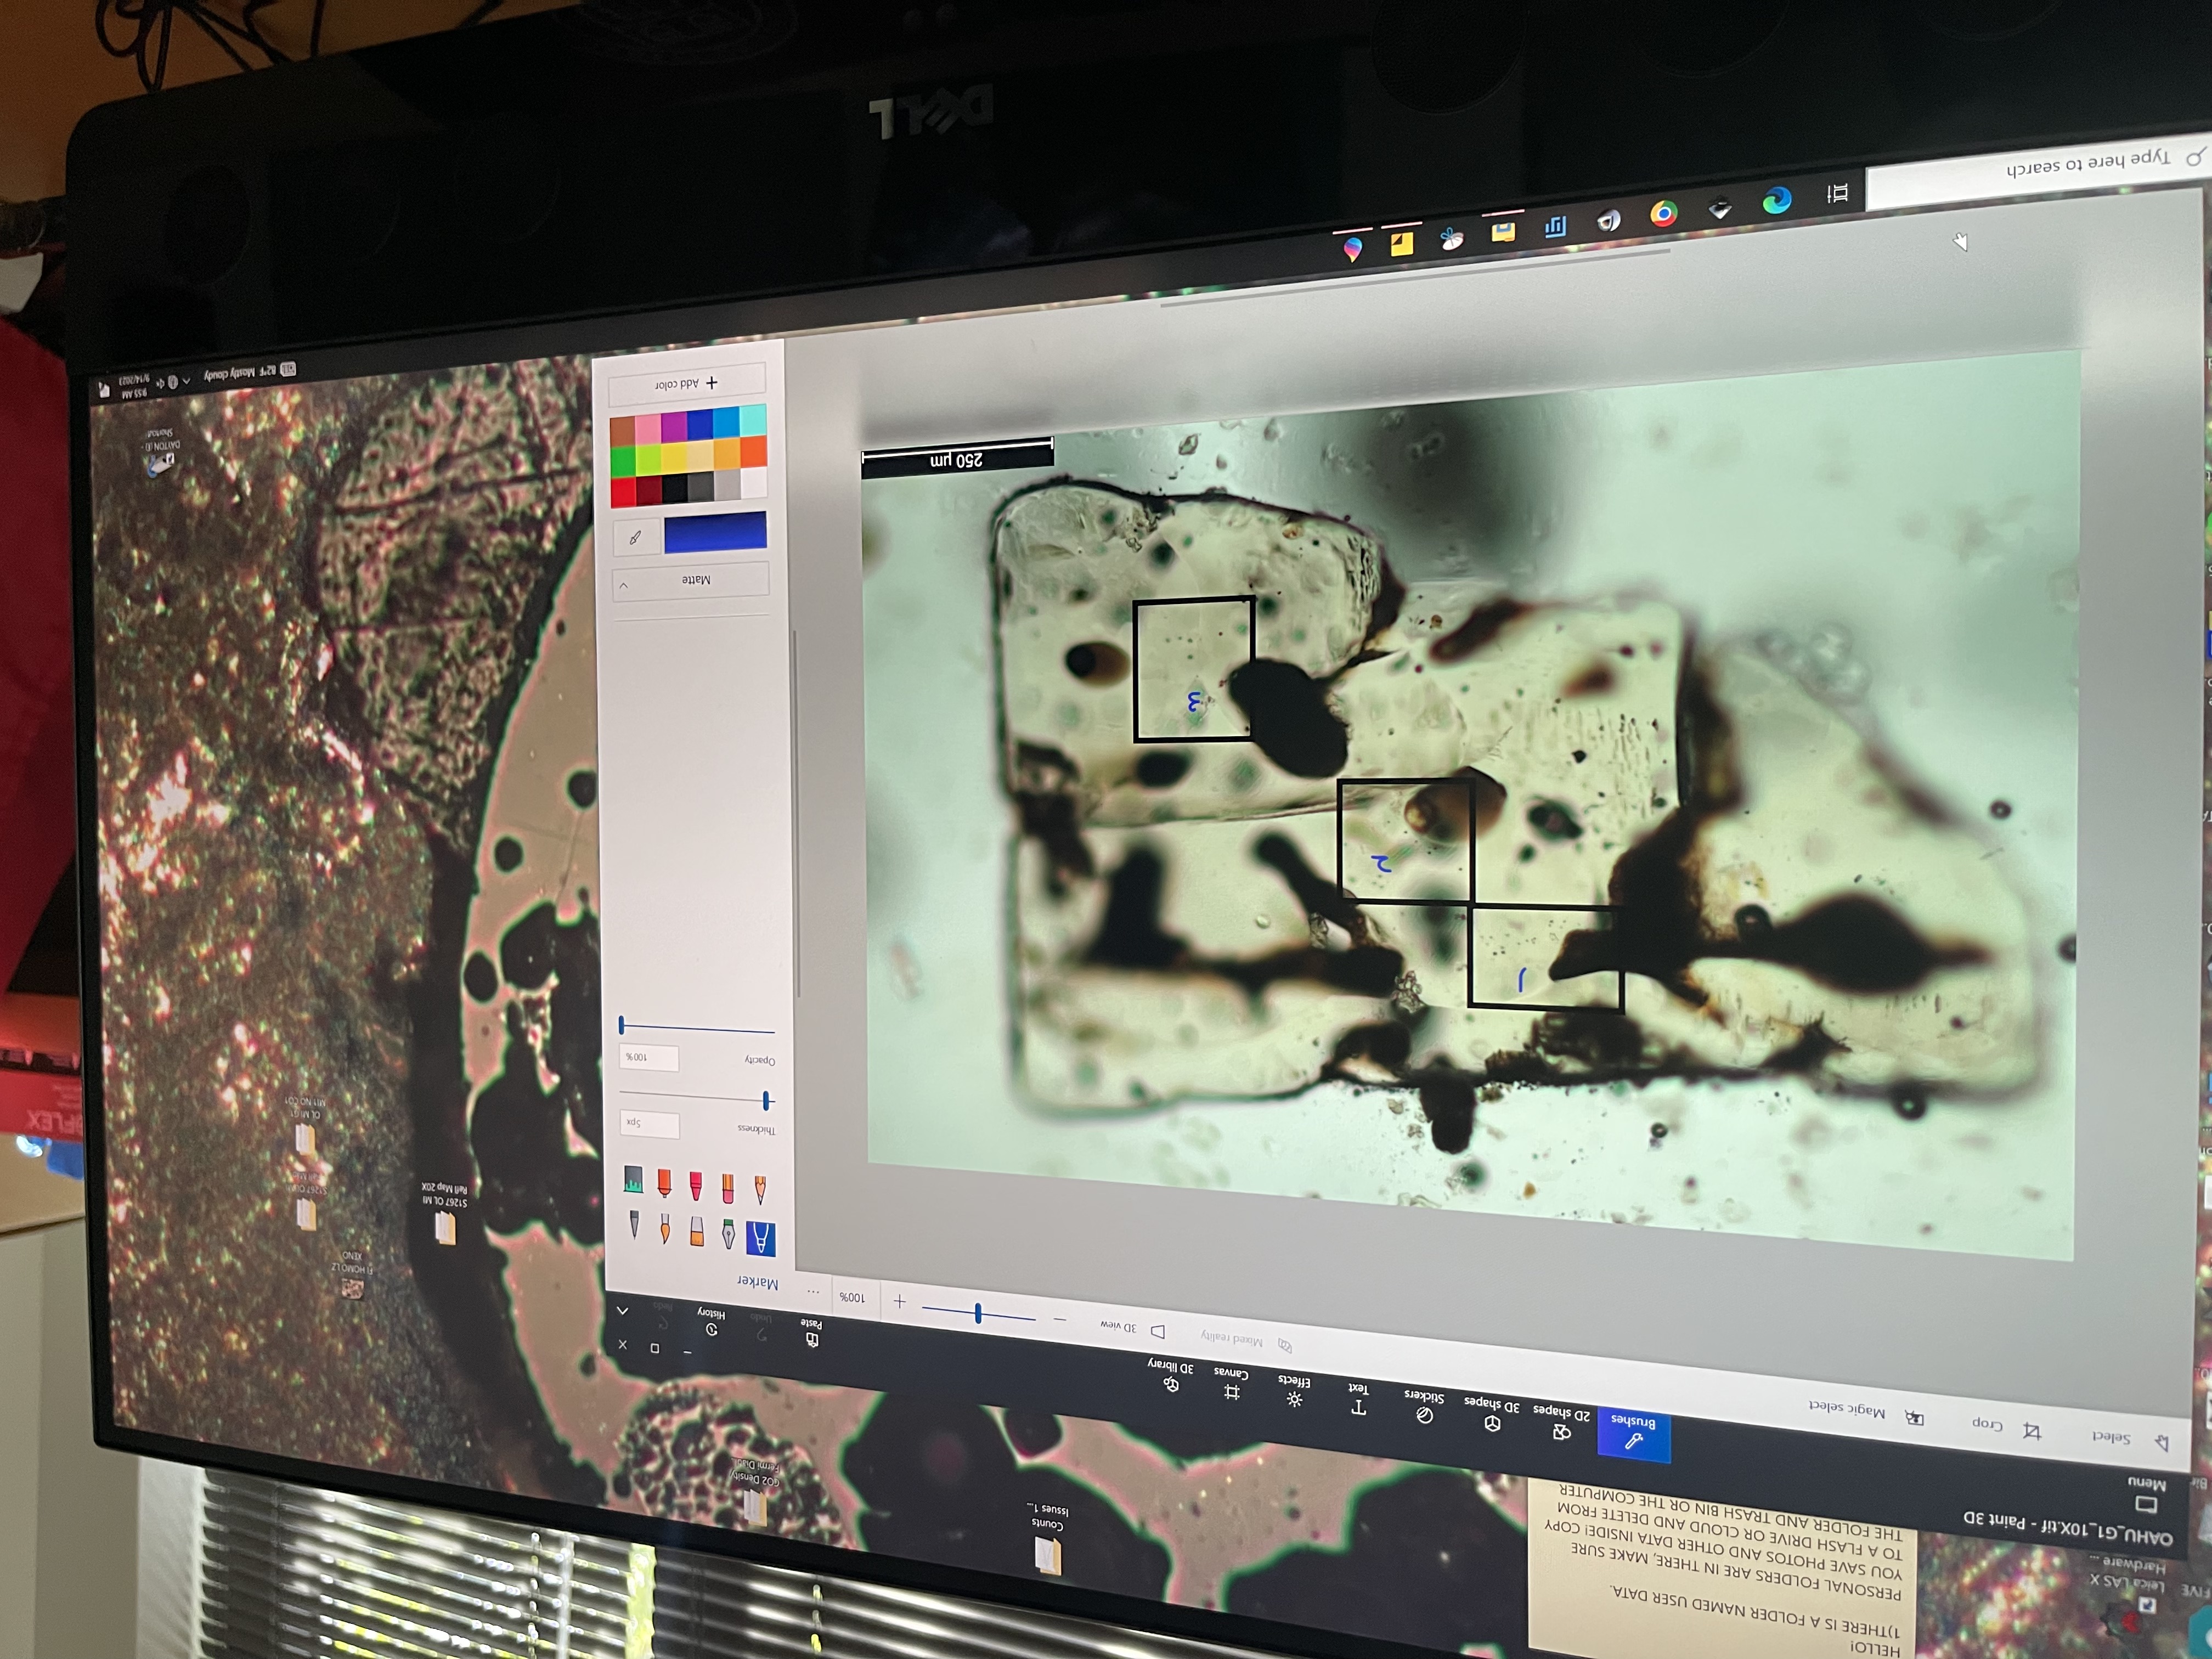Choose the brown color swatch
Image resolution: width=2212 pixels, height=1659 pixels.
(622, 431)
